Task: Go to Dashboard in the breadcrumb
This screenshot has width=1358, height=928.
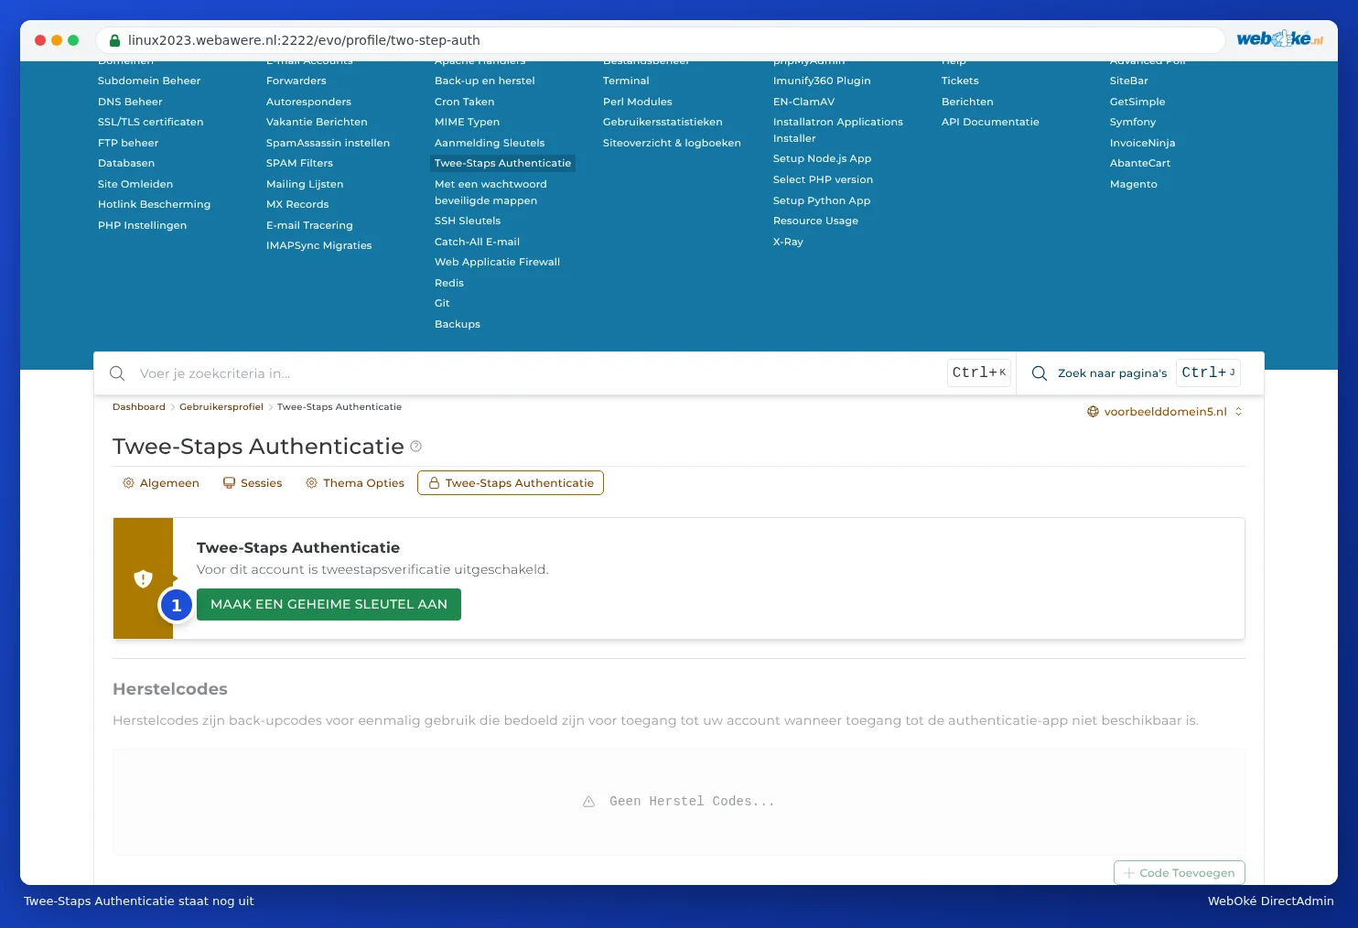Action: pyautogui.click(x=139, y=407)
